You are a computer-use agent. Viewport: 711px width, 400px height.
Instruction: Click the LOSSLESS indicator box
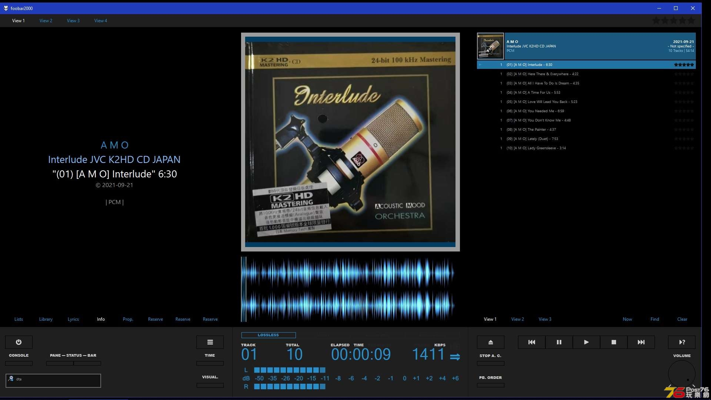(x=268, y=335)
